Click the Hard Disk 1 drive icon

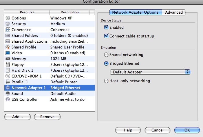(8, 70)
